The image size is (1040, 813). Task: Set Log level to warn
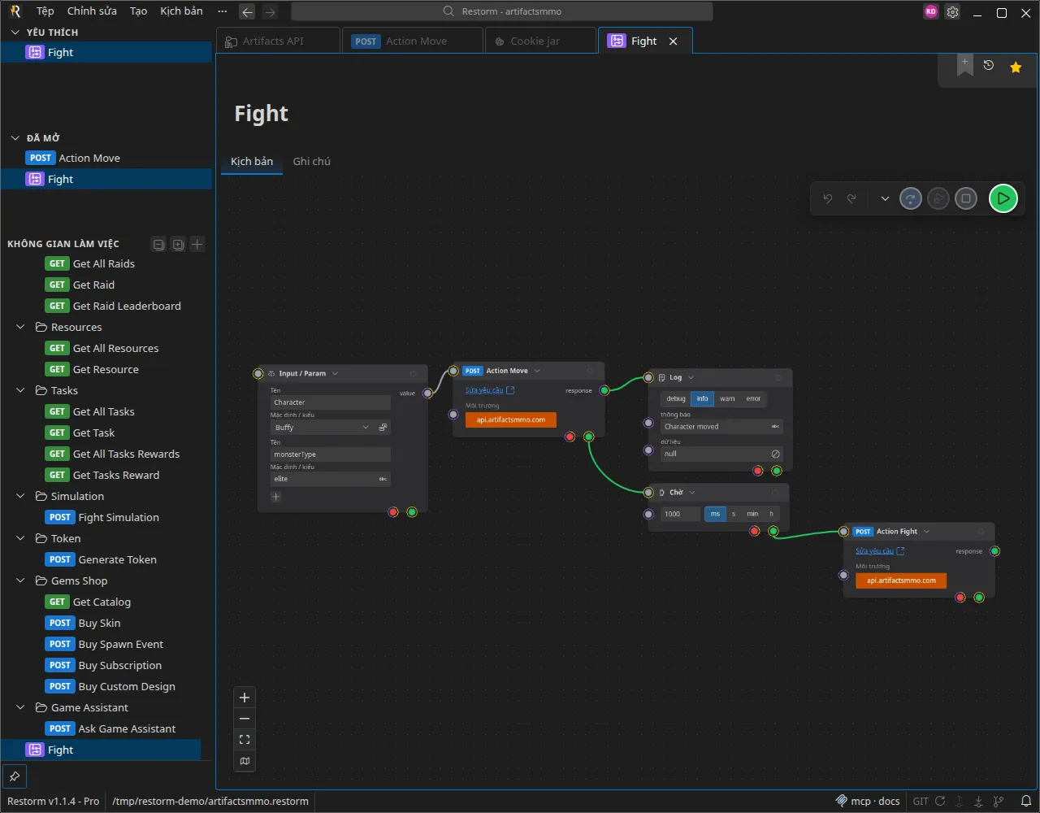[727, 398]
